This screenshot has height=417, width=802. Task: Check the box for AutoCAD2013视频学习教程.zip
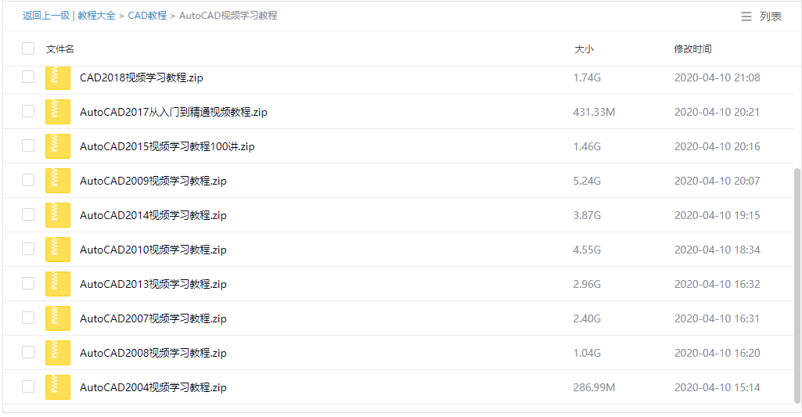tap(28, 283)
